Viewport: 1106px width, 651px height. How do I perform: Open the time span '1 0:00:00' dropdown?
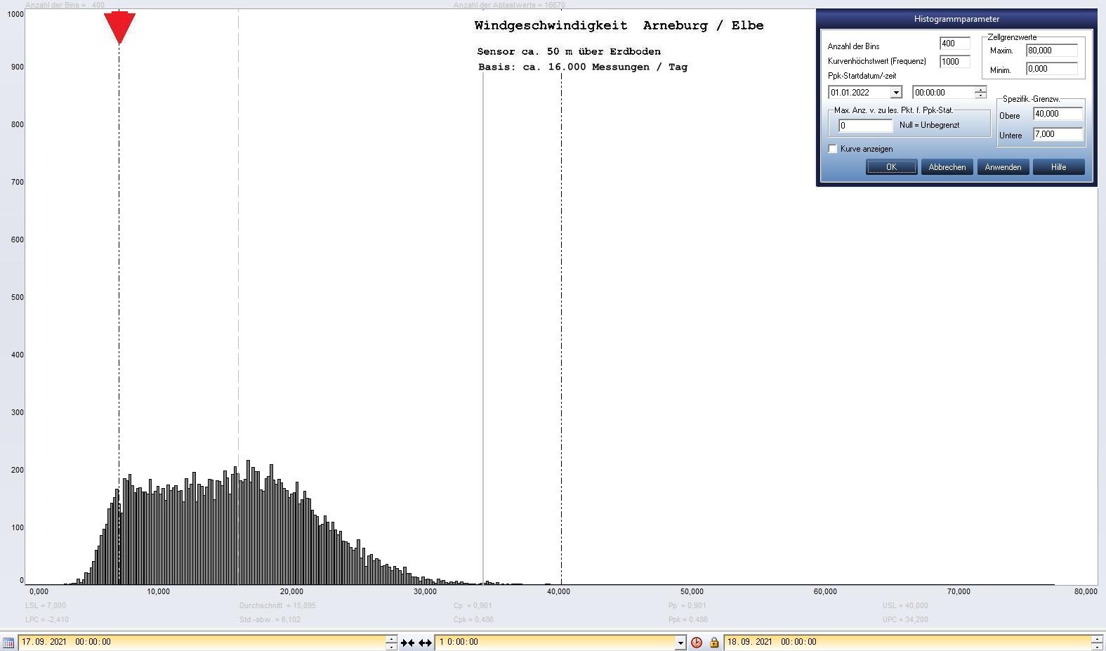(680, 642)
